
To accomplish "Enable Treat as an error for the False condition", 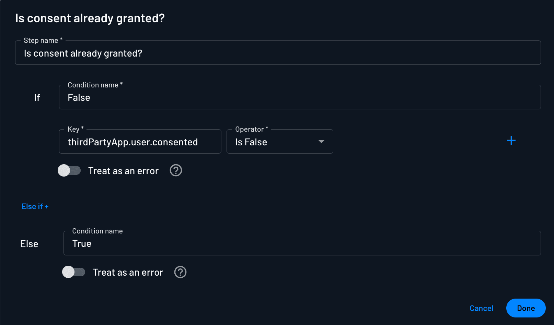I will pyautogui.click(x=69, y=170).
